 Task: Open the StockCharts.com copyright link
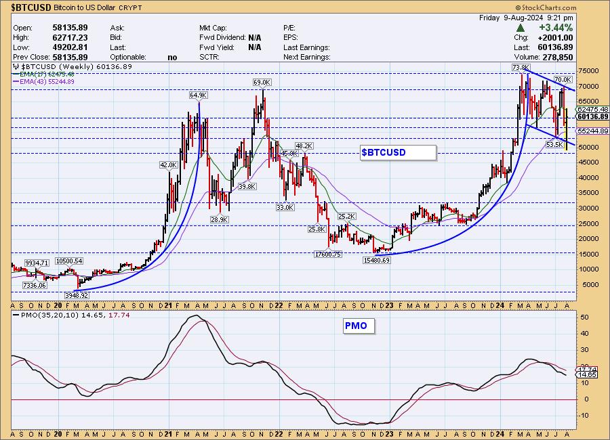point(546,7)
